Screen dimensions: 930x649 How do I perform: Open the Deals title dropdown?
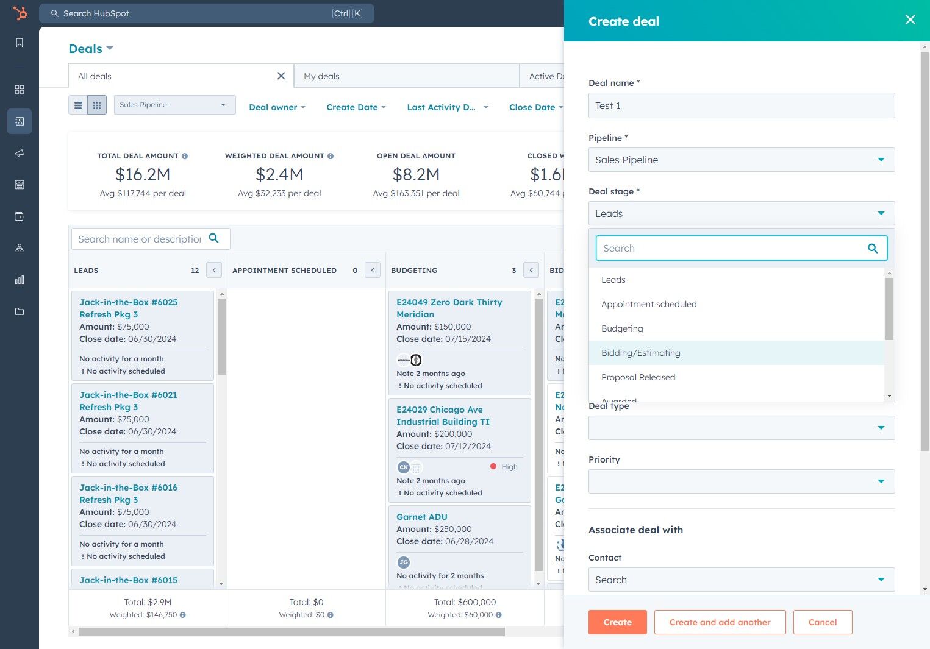pyautogui.click(x=91, y=49)
